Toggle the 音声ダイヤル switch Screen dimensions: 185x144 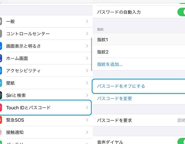pos(181,141)
